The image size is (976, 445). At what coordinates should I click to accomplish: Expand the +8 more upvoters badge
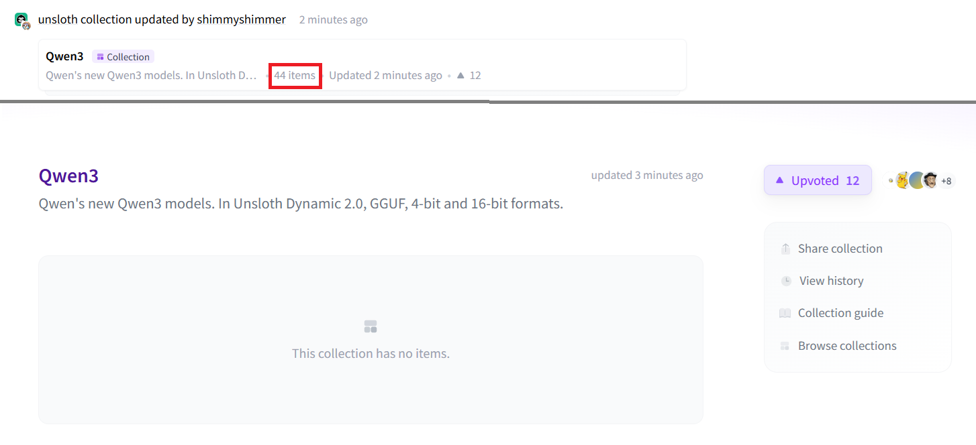[946, 181]
